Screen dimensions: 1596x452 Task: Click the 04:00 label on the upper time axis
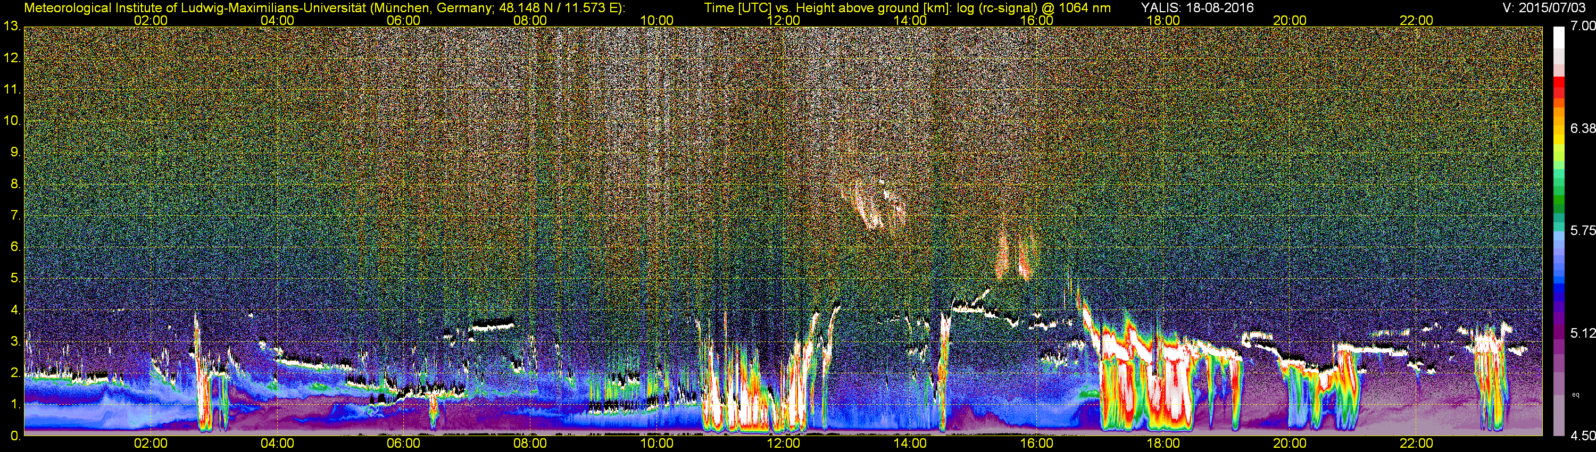pyautogui.click(x=277, y=20)
